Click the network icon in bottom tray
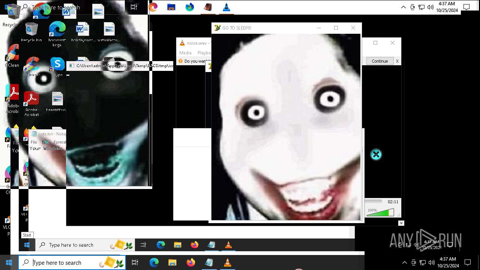Image resolution: width=480 pixels, height=270 pixels. [423, 262]
